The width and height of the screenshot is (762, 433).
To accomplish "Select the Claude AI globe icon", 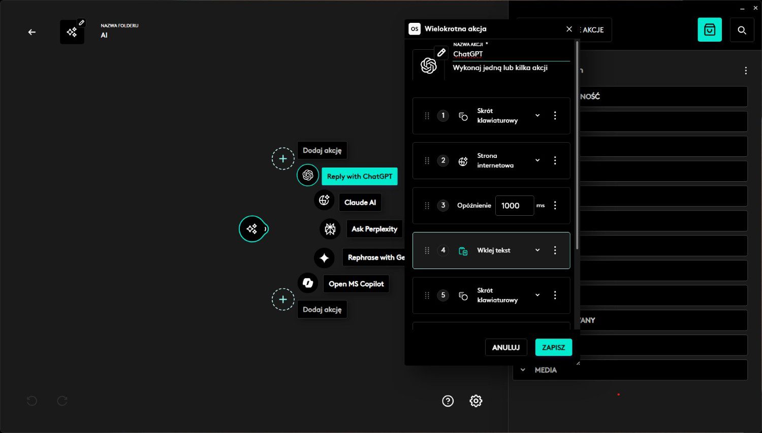I will click(324, 201).
